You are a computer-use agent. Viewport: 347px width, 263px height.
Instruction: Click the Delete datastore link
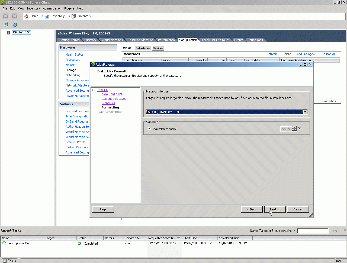tap(287, 54)
